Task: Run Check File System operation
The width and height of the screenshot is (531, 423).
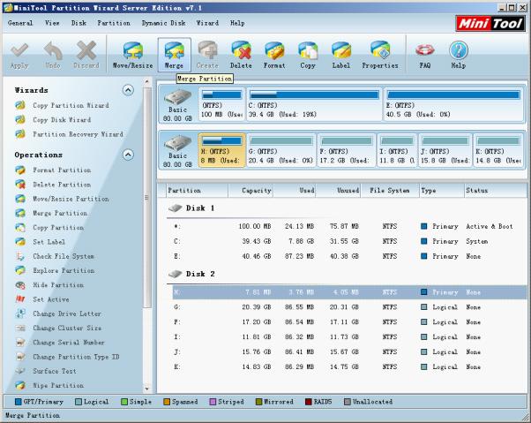Action: click(x=55, y=256)
